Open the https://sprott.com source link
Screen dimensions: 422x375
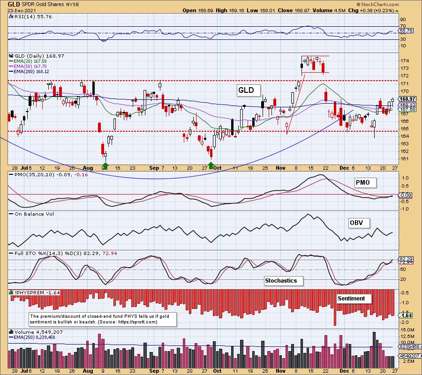tap(137, 322)
